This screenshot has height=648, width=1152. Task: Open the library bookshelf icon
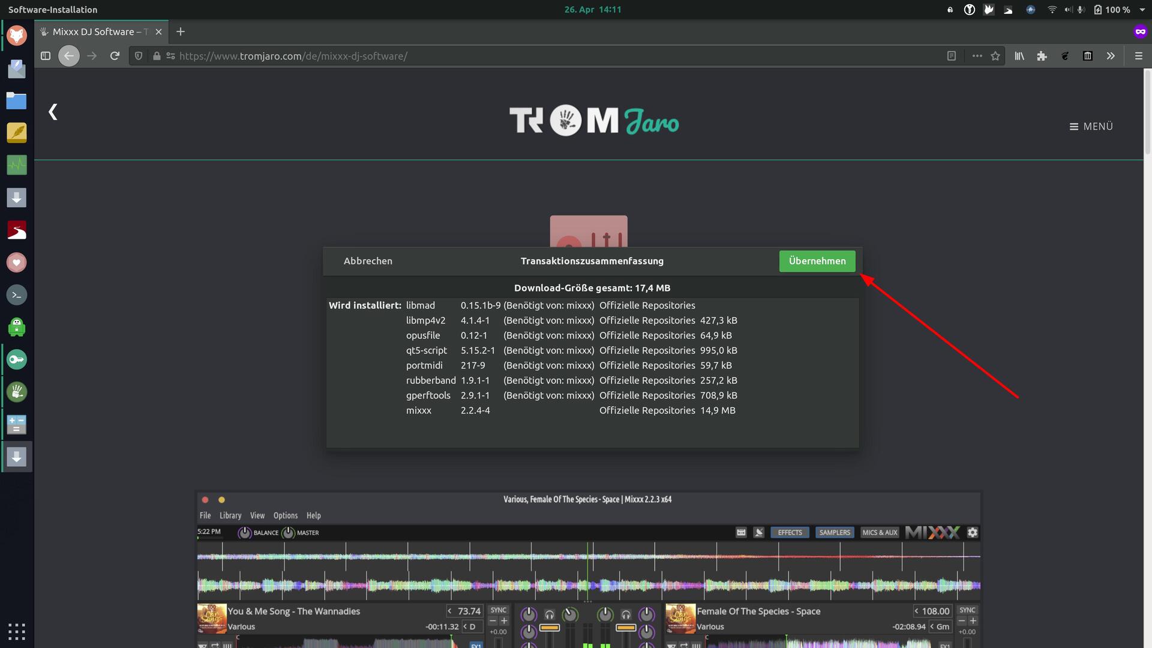pos(1019,56)
